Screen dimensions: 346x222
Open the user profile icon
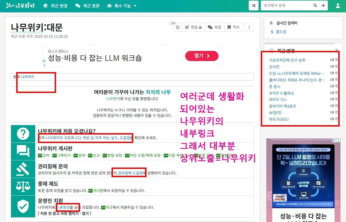(x=338, y=6)
